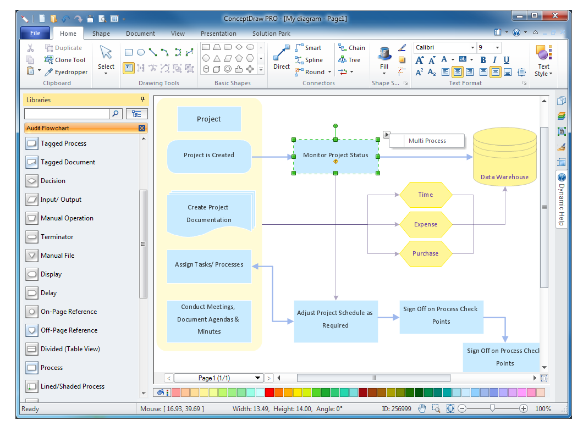Switch to the Solution Park tab

(x=271, y=34)
